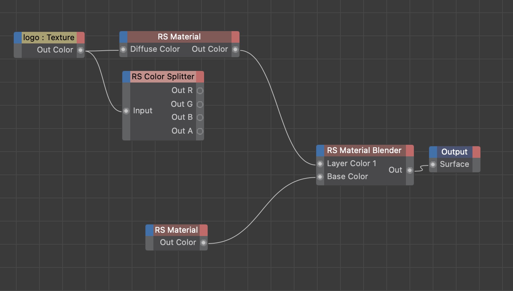Select the RS Material Blender title bar

click(364, 151)
